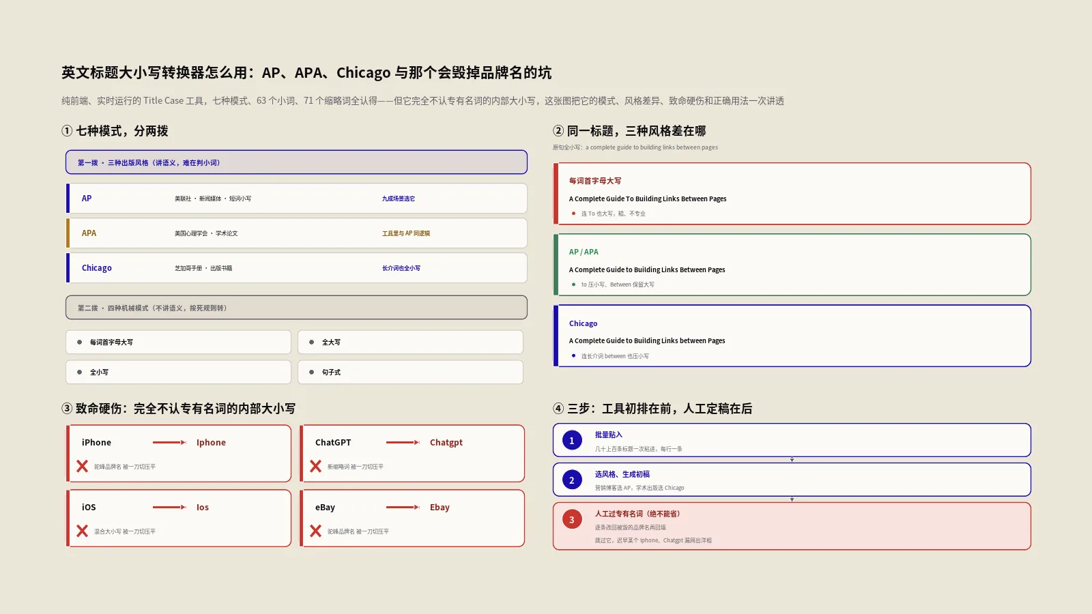Open the Chicago style row on the left
Screen dimensions: 1092x614
(x=296, y=268)
